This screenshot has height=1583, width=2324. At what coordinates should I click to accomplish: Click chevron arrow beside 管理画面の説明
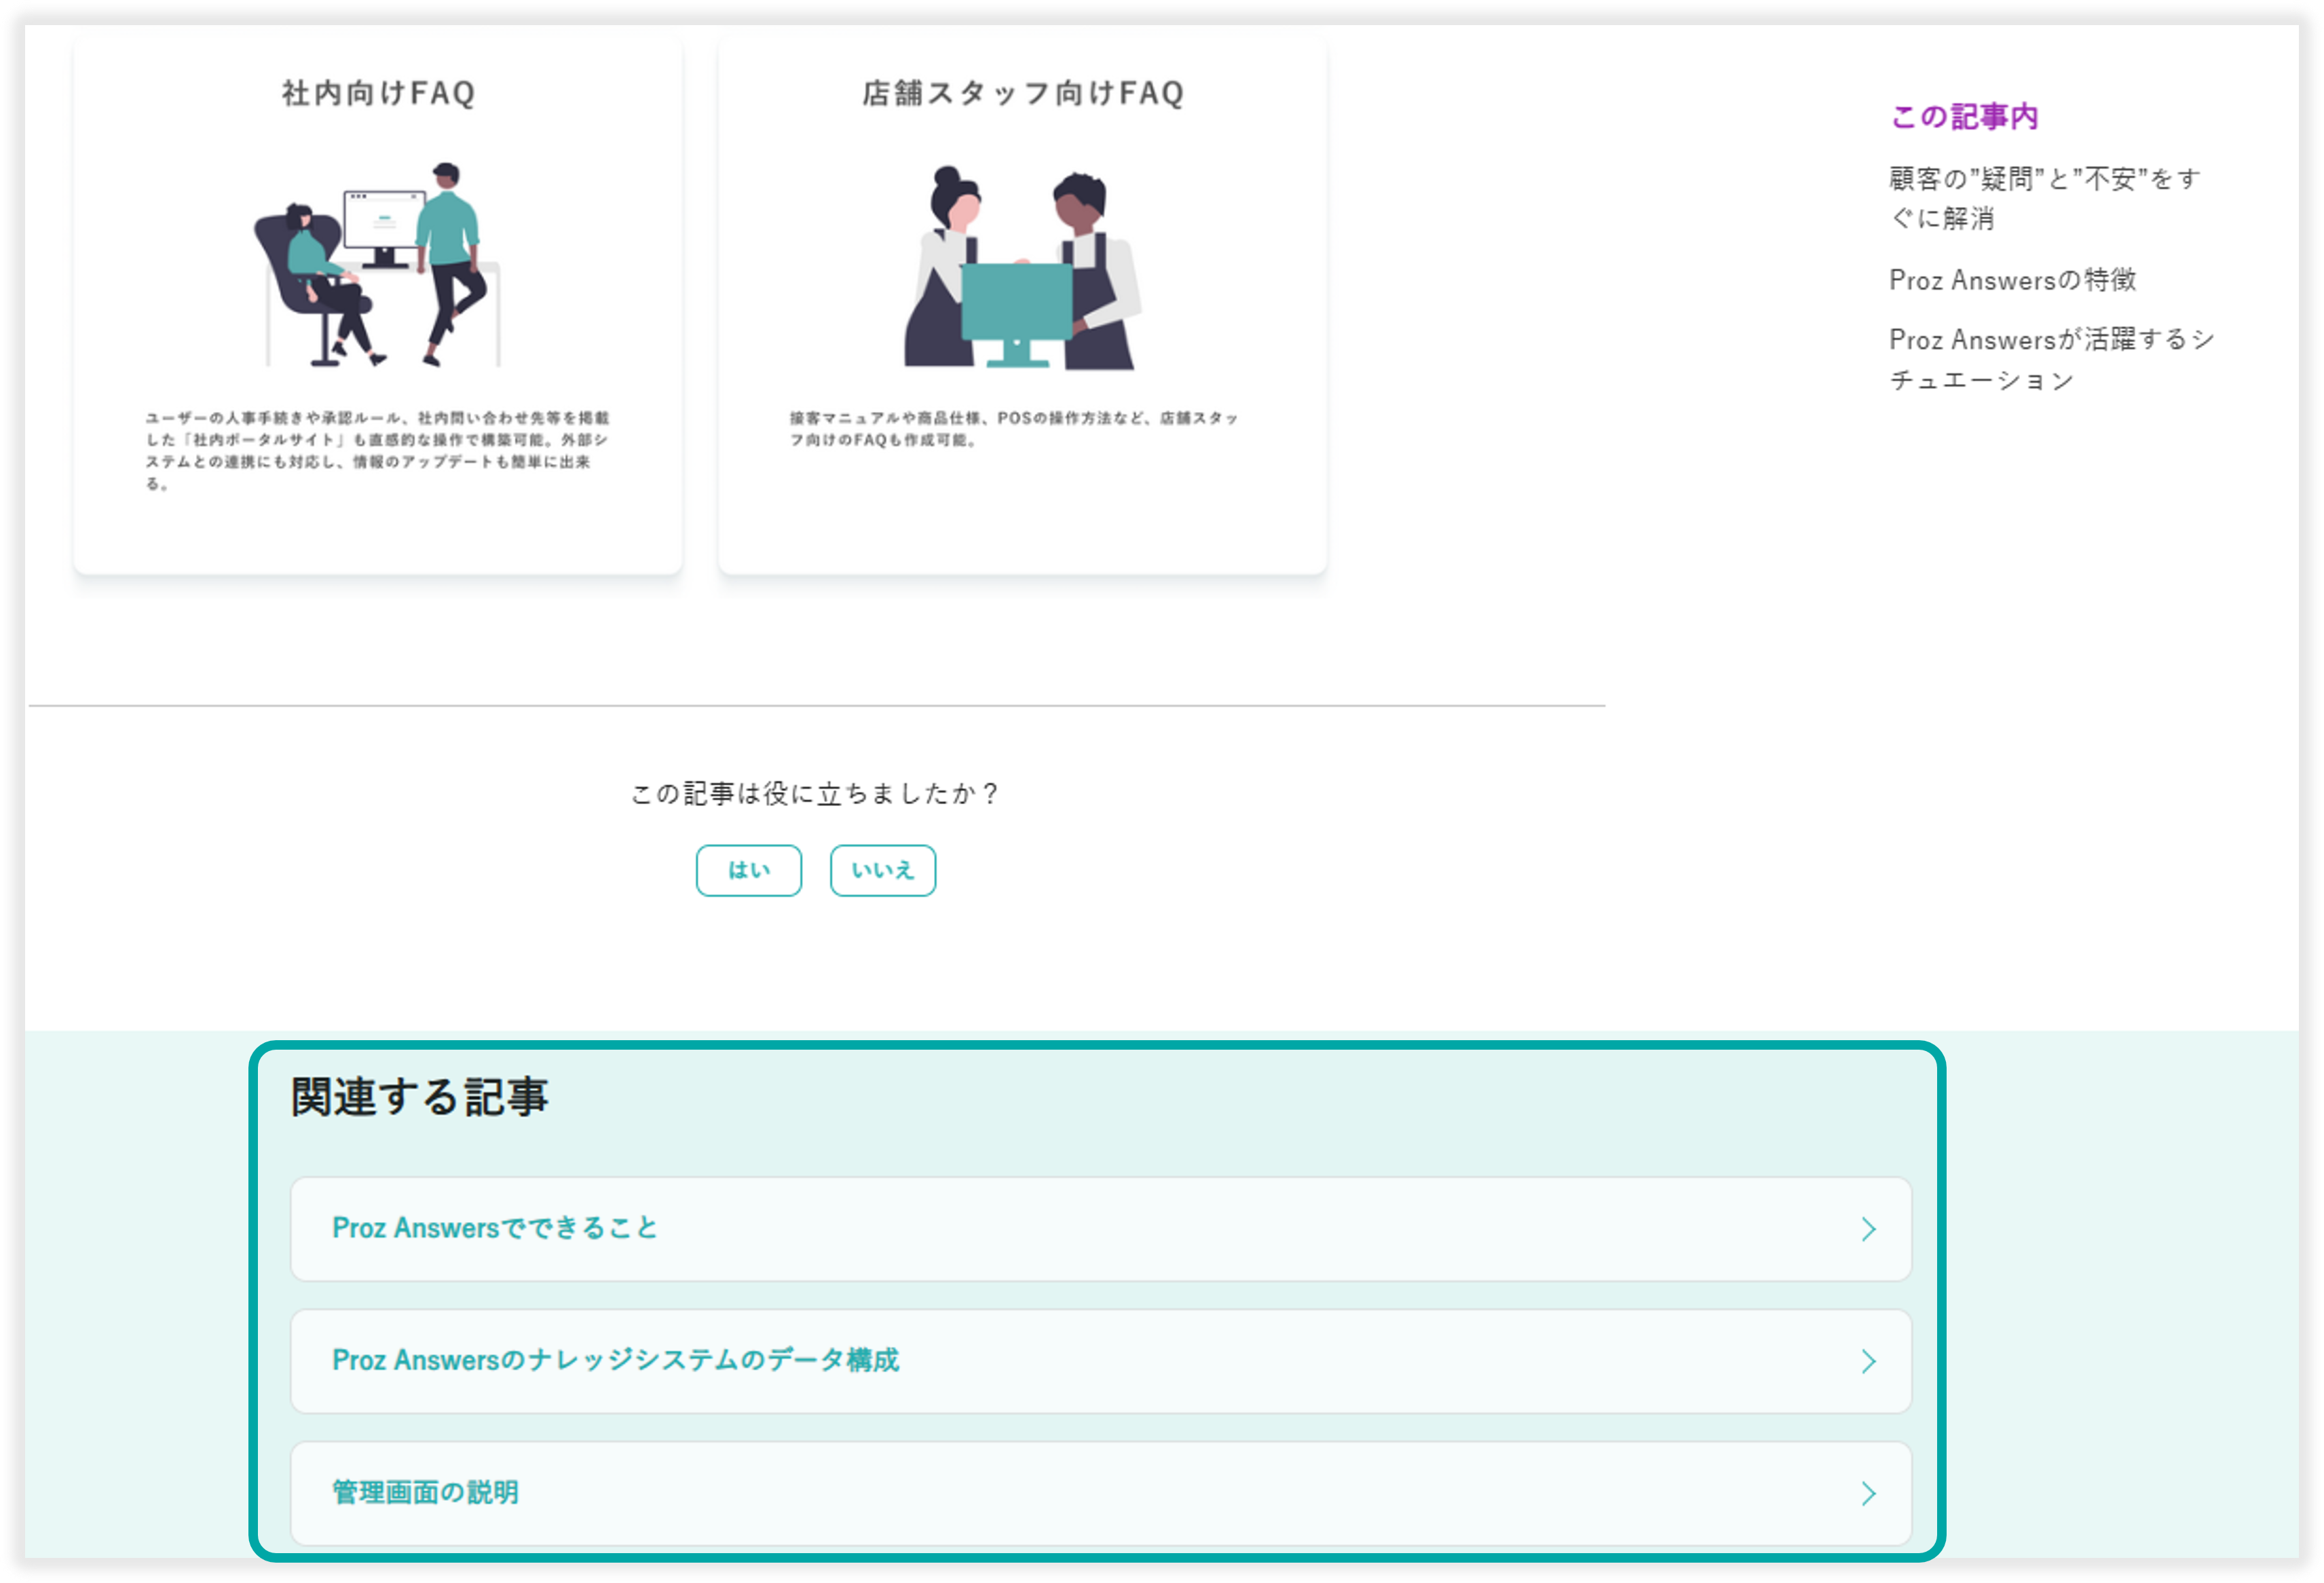click(1867, 1493)
